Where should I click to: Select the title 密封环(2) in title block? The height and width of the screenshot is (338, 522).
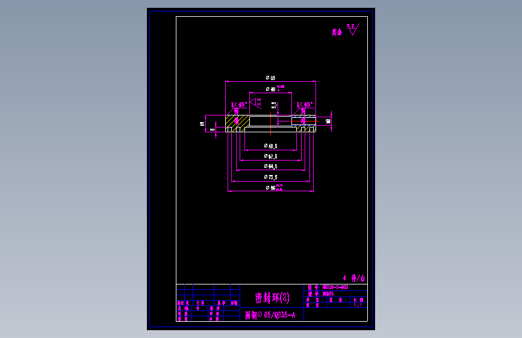(272, 298)
